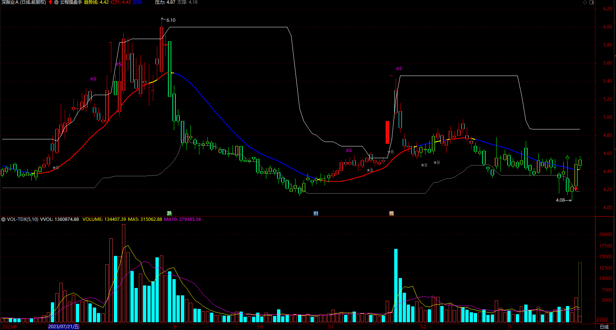
Task: Click the VOLUME: 134407.39 readout
Action: pyautogui.click(x=104, y=219)
